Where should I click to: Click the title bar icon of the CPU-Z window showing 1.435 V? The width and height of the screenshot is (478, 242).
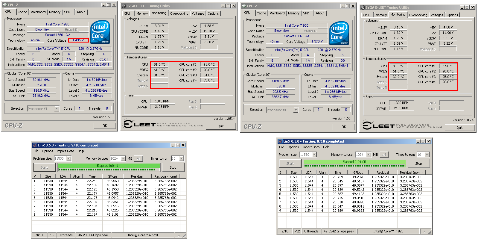(5, 5)
